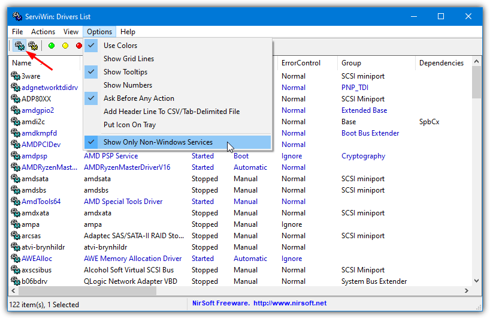This screenshot has height=318, width=490.
Task: Click the amdxata row gear icon
Action: [x=16, y=213]
